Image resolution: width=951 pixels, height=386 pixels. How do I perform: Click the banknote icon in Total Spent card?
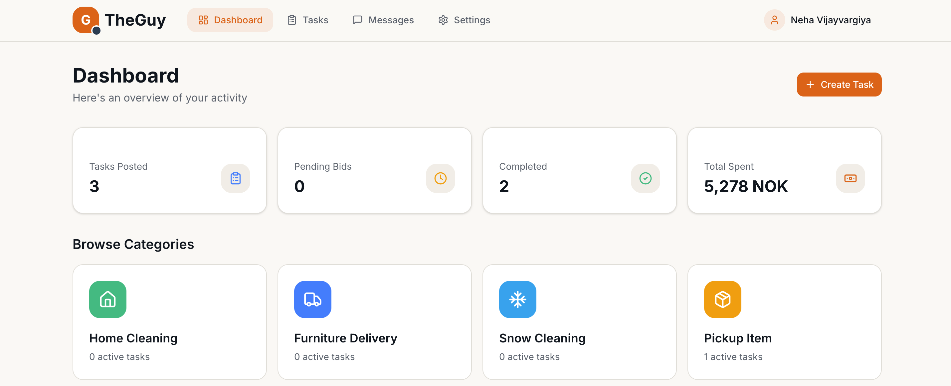pos(850,178)
